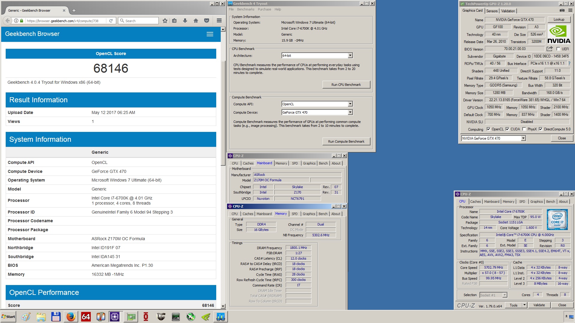Open the Compute API OpenCL dropdown

[x=350, y=104]
